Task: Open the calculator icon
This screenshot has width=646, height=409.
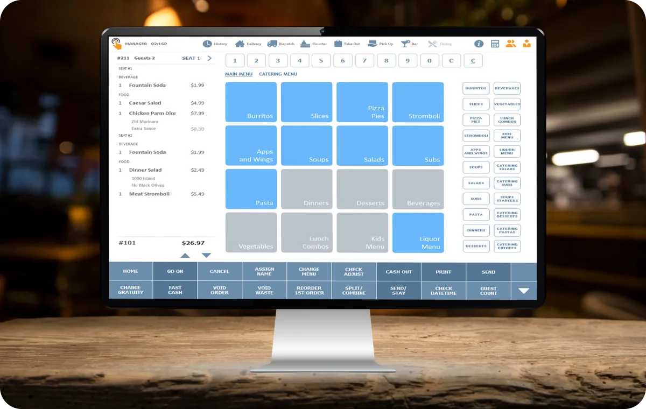Action: pyautogui.click(x=495, y=44)
